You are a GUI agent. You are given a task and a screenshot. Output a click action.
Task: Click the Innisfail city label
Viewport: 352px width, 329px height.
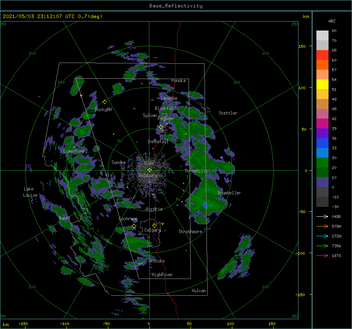click(158, 142)
